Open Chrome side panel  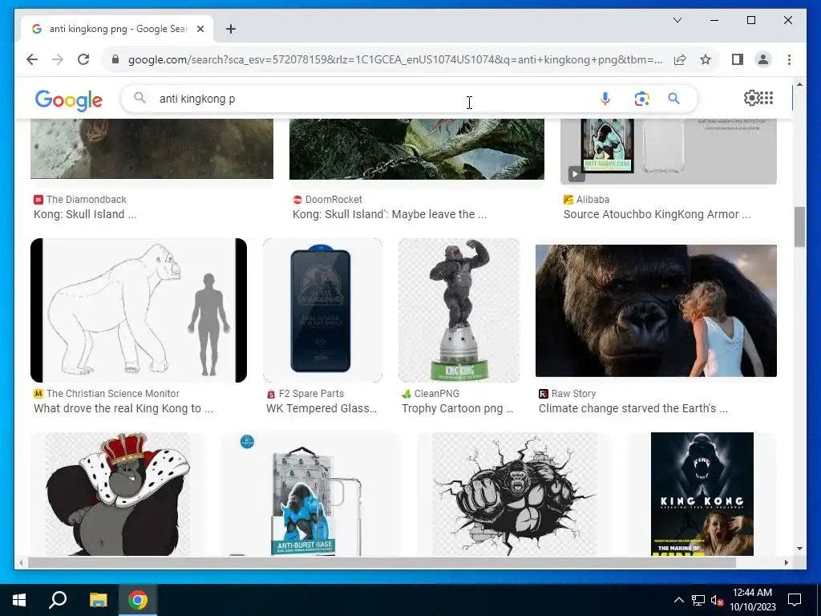coord(738,59)
